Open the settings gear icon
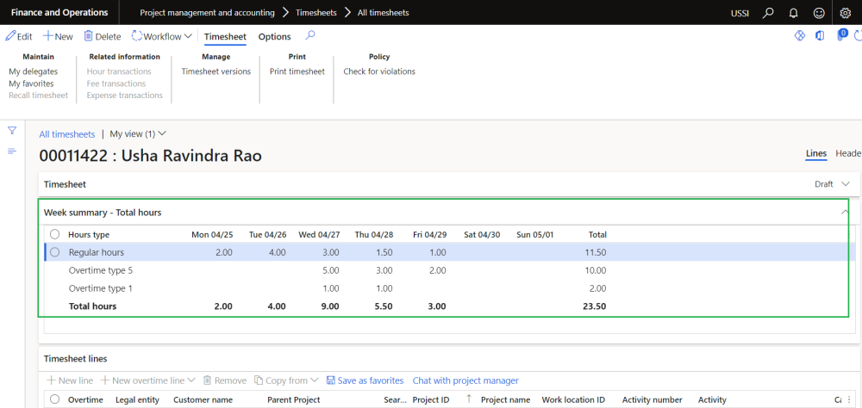This screenshot has width=862, height=408. [x=845, y=13]
